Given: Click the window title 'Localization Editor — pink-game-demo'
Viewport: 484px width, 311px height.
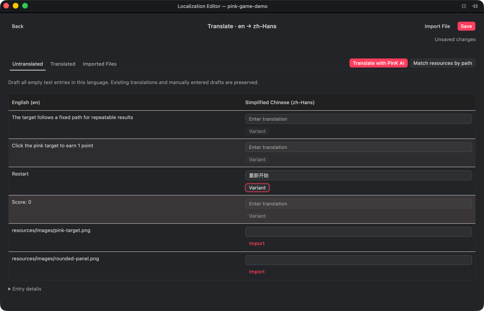Looking at the screenshot, I should point(223,6).
